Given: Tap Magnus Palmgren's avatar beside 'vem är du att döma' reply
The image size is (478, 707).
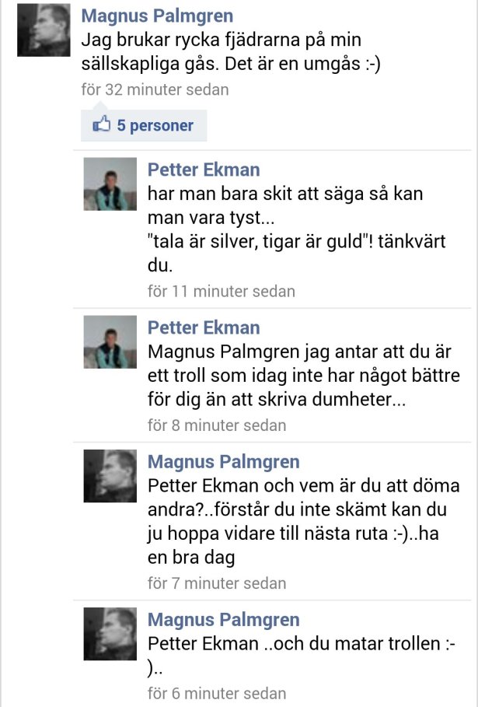Looking at the screenshot, I should 110,476.
